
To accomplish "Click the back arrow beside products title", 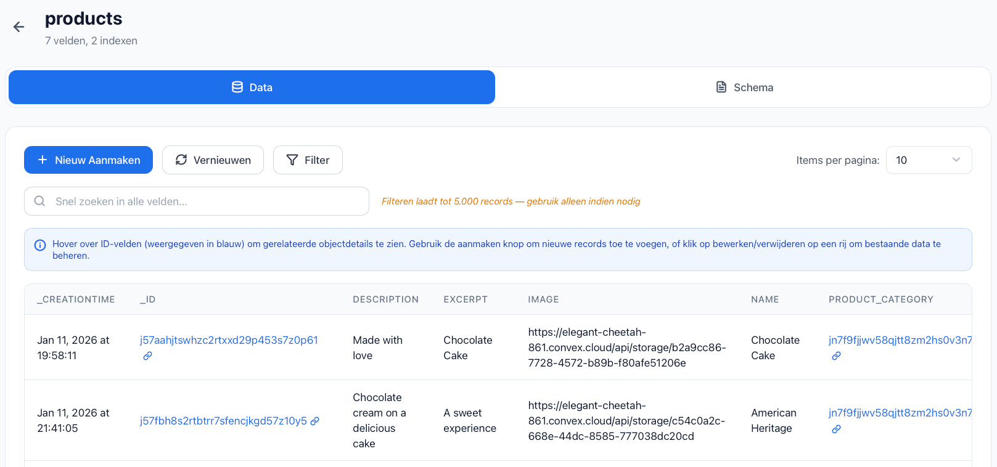I will 18,26.
